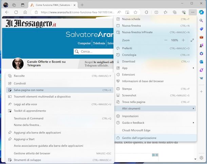Open Tavolozza di Command
Screen dimensions: 207x164
click(x=60, y=118)
